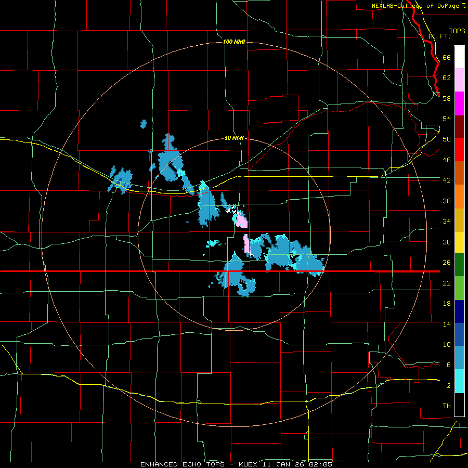Click the '30' value on the legend scale
Image resolution: width=468 pixels, height=468 pixels.
(447, 242)
